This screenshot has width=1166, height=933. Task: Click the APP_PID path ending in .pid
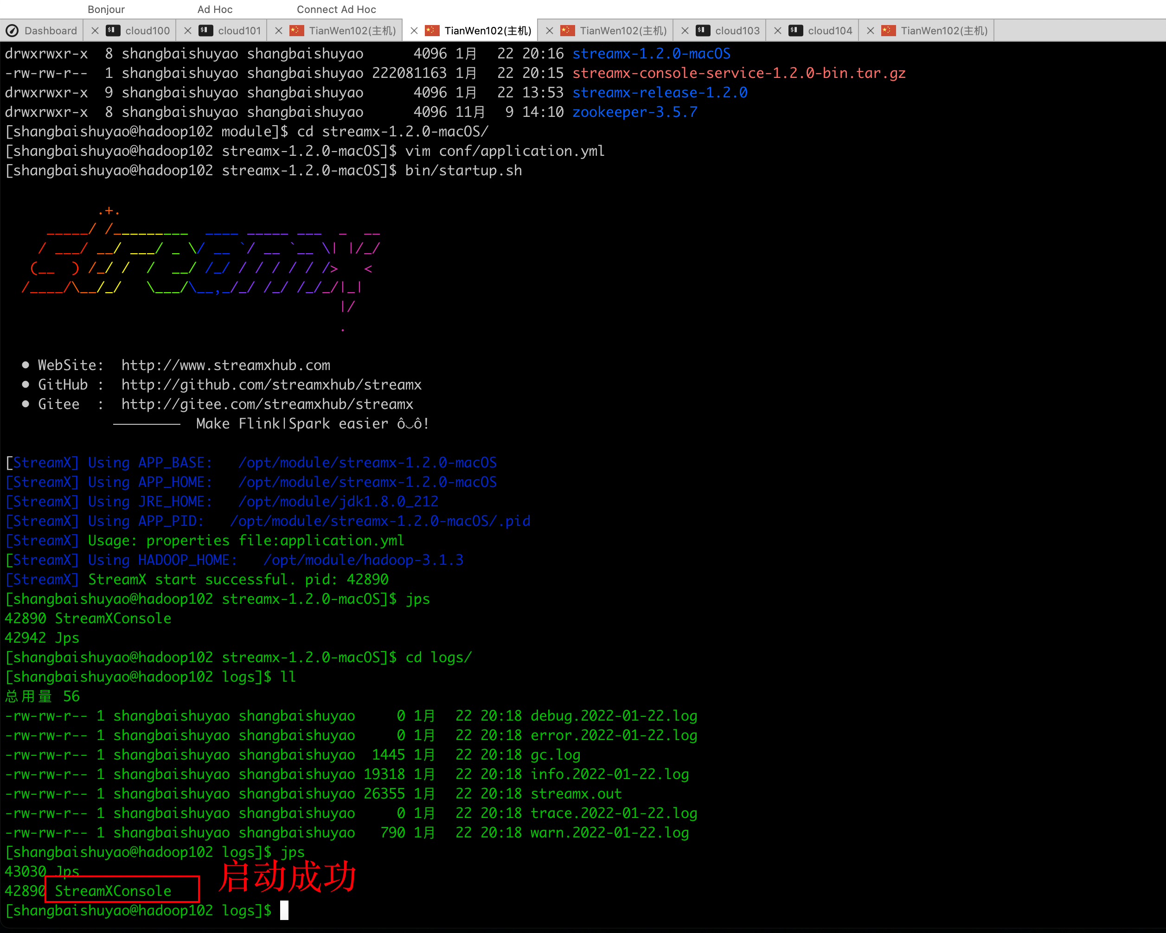tap(380, 521)
